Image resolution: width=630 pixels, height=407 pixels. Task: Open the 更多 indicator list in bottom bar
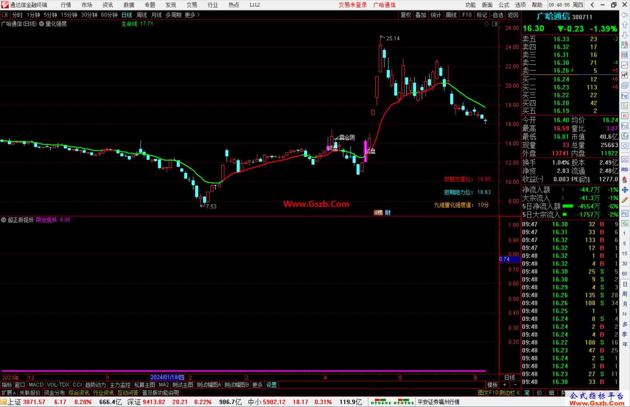point(257,385)
